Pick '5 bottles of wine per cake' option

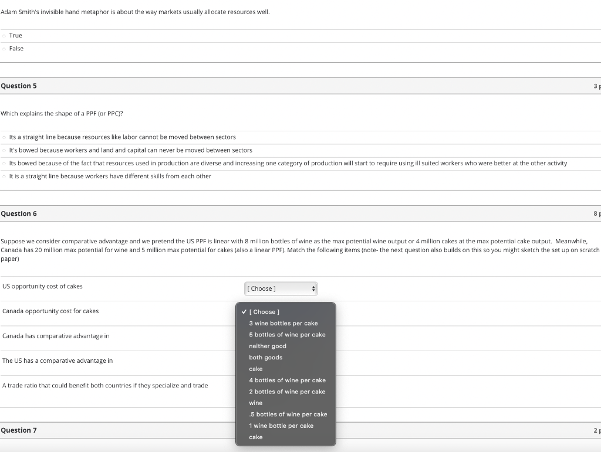(286, 335)
